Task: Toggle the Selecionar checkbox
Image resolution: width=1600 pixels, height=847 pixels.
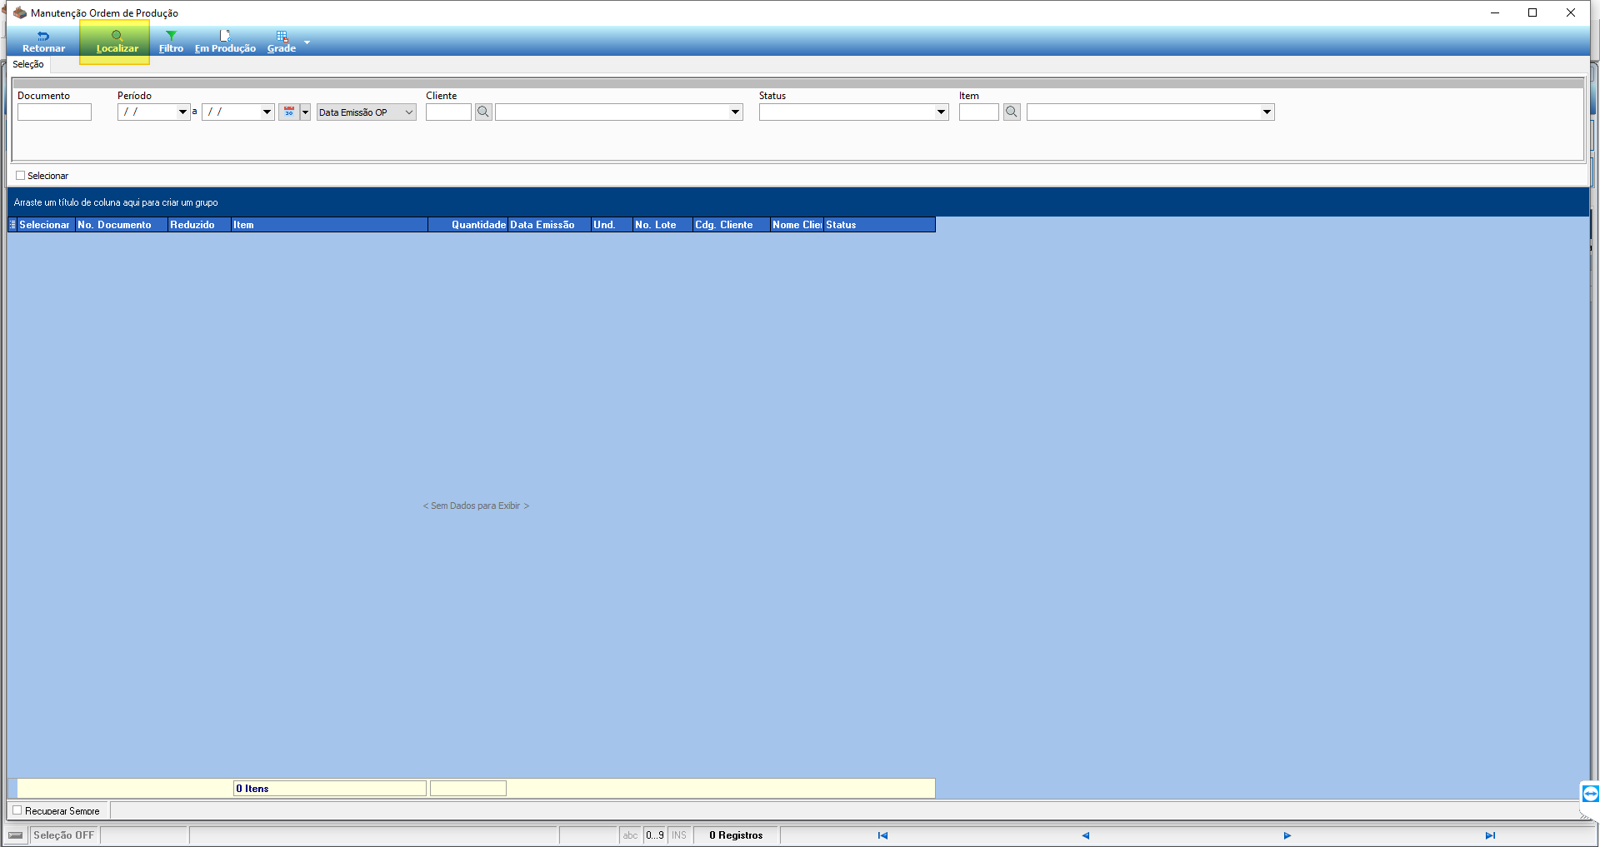Action: [x=21, y=176]
